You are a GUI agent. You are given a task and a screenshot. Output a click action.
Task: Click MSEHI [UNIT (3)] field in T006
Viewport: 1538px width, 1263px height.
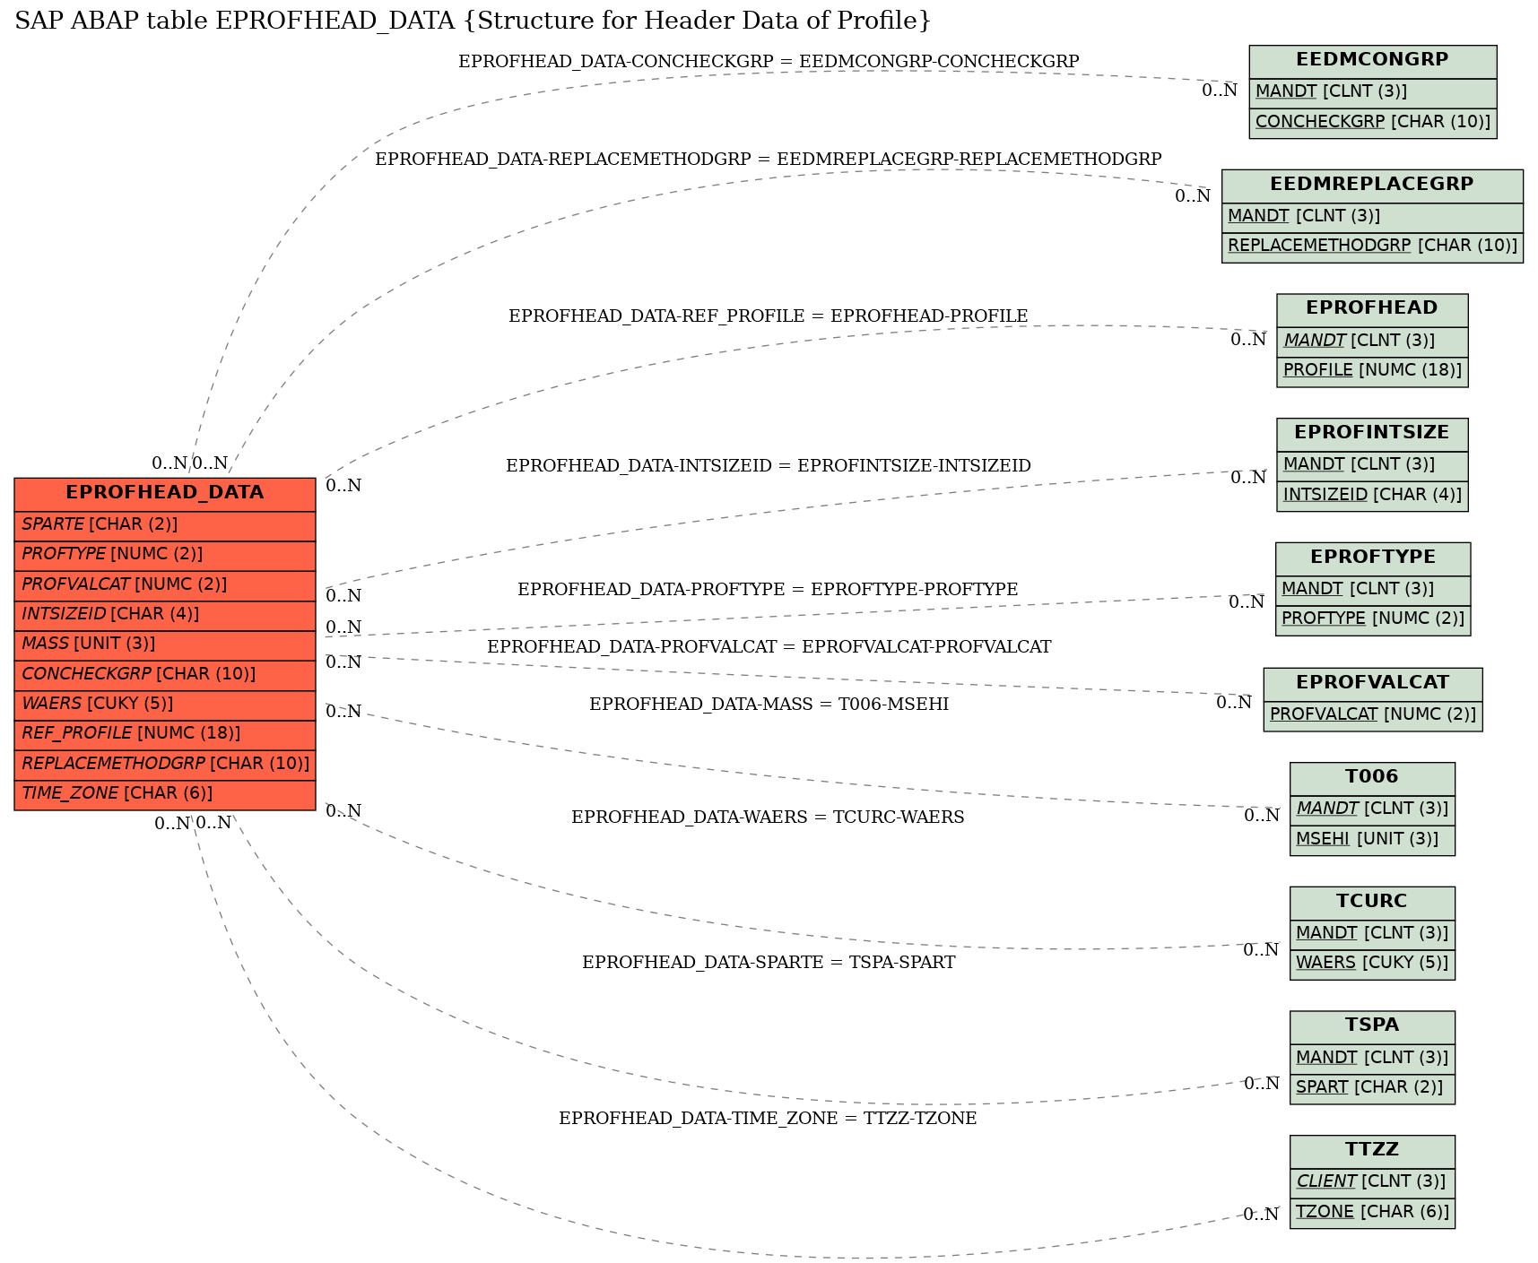click(x=1372, y=840)
